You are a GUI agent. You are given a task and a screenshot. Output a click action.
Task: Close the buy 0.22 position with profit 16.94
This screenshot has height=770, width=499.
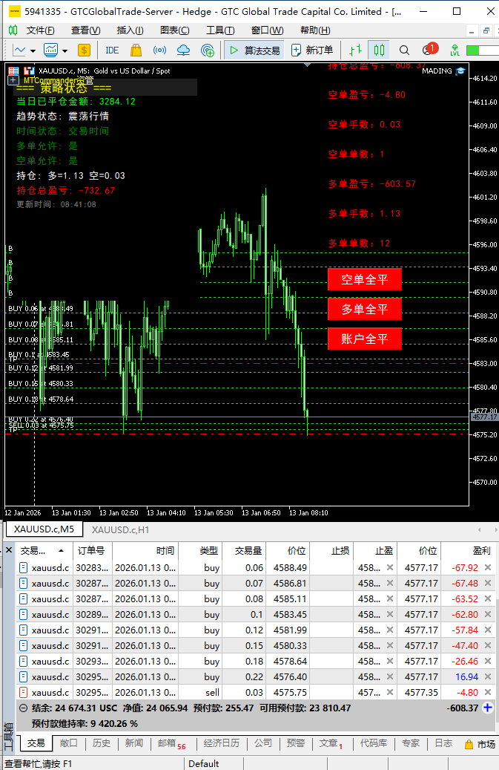tap(488, 676)
